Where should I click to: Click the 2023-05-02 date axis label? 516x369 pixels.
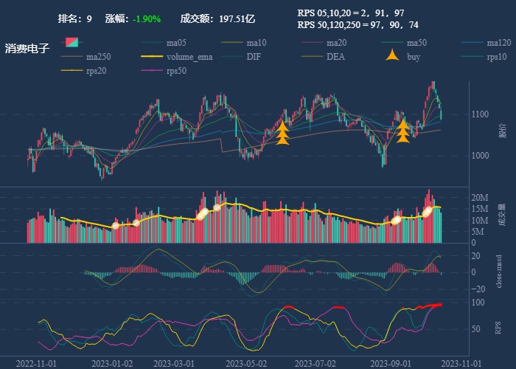click(x=246, y=364)
